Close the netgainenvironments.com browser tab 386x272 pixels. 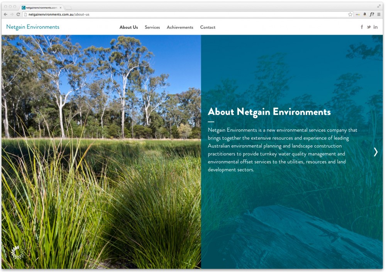(x=61, y=8)
